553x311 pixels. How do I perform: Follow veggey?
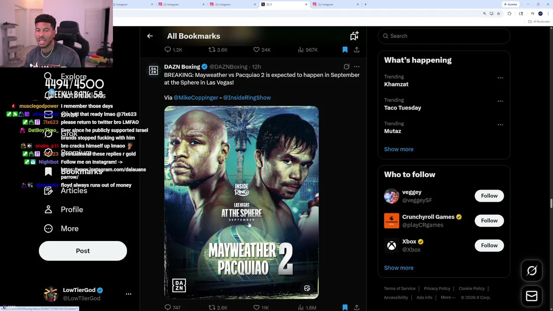click(x=489, y=196)
